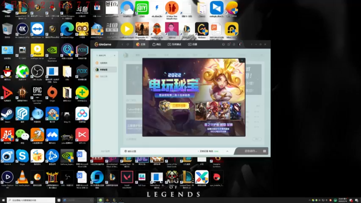Screen dimensions: 361x203
Task: Open the 先锋测试 tab in WeGame
Action: (174, 44)
